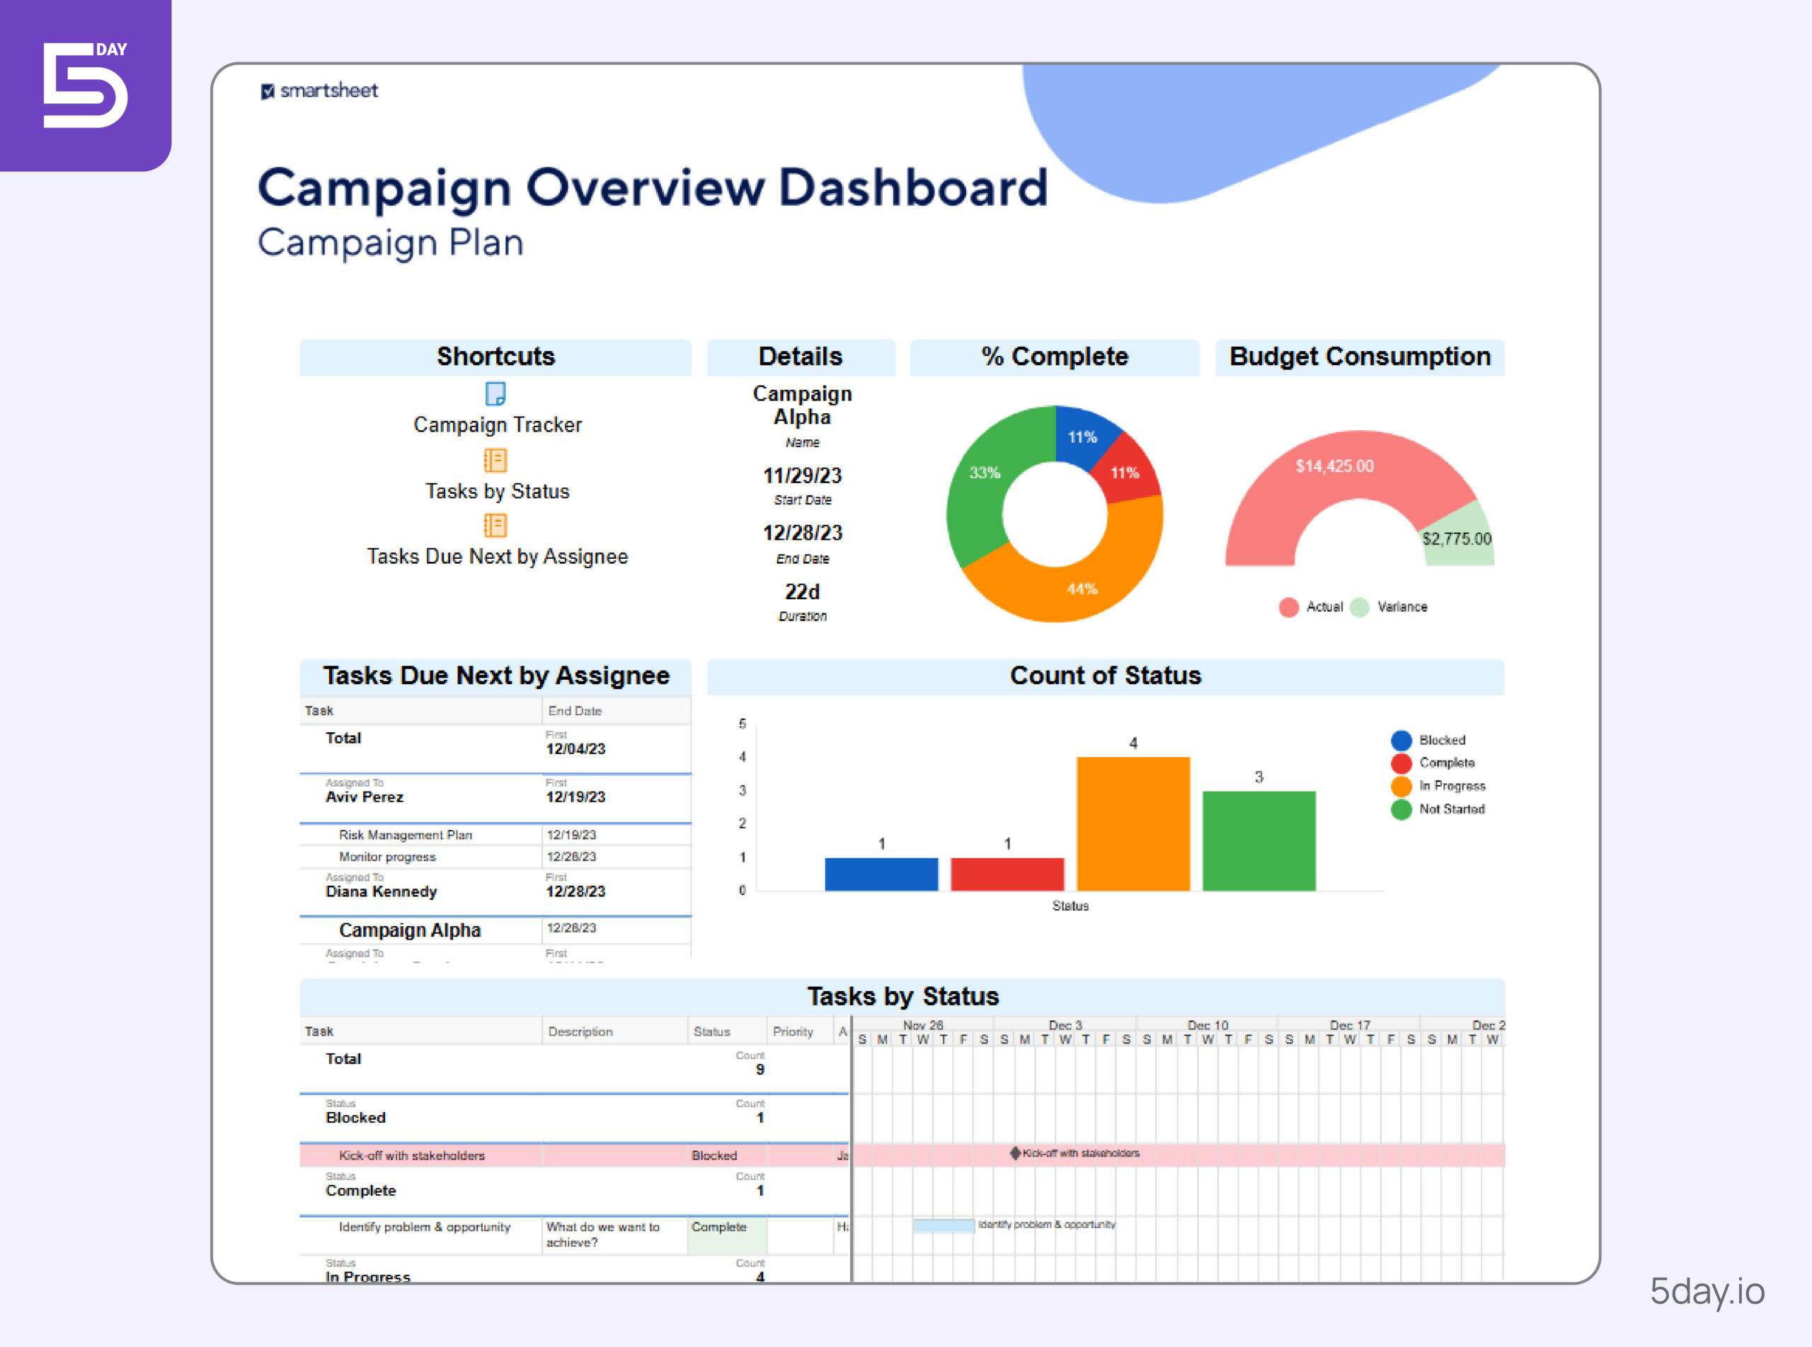
Task: Click the 11/29/23 start date value
Action: (x=802, y=476)
